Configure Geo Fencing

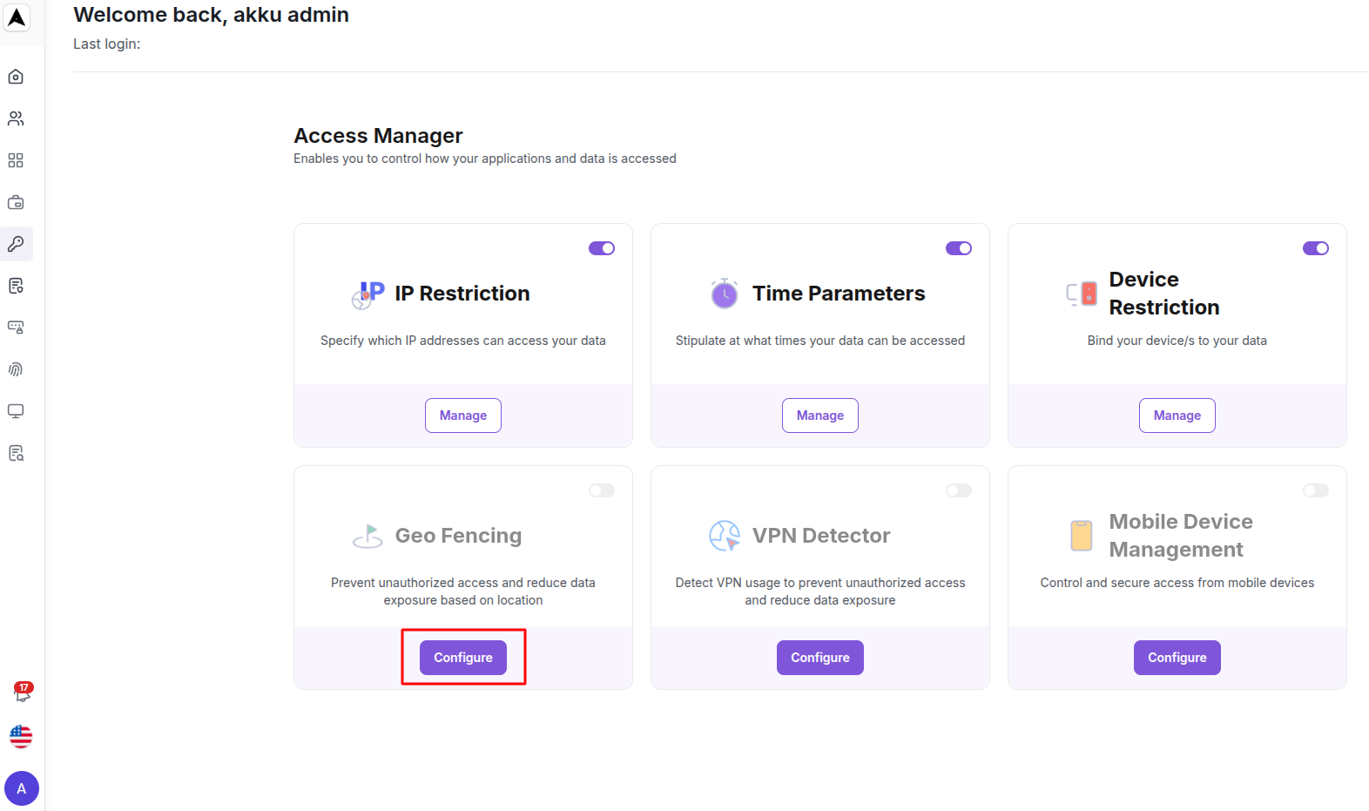click(463, 658)
